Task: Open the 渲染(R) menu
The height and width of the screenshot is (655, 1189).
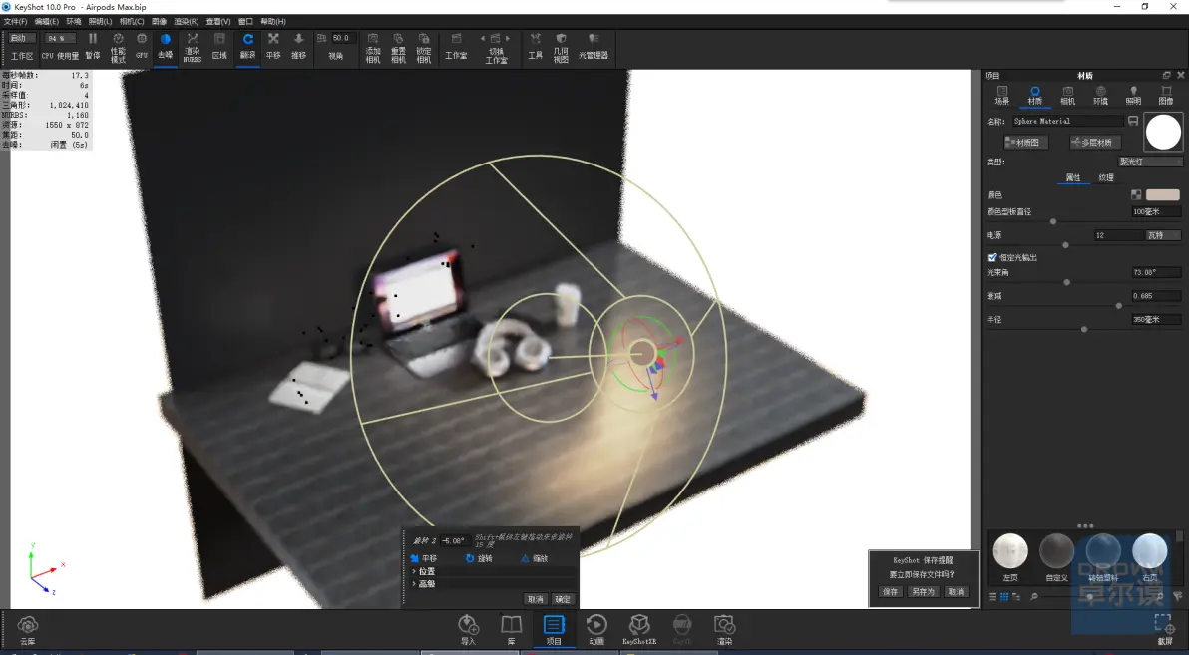Action: tap(186, 21)
